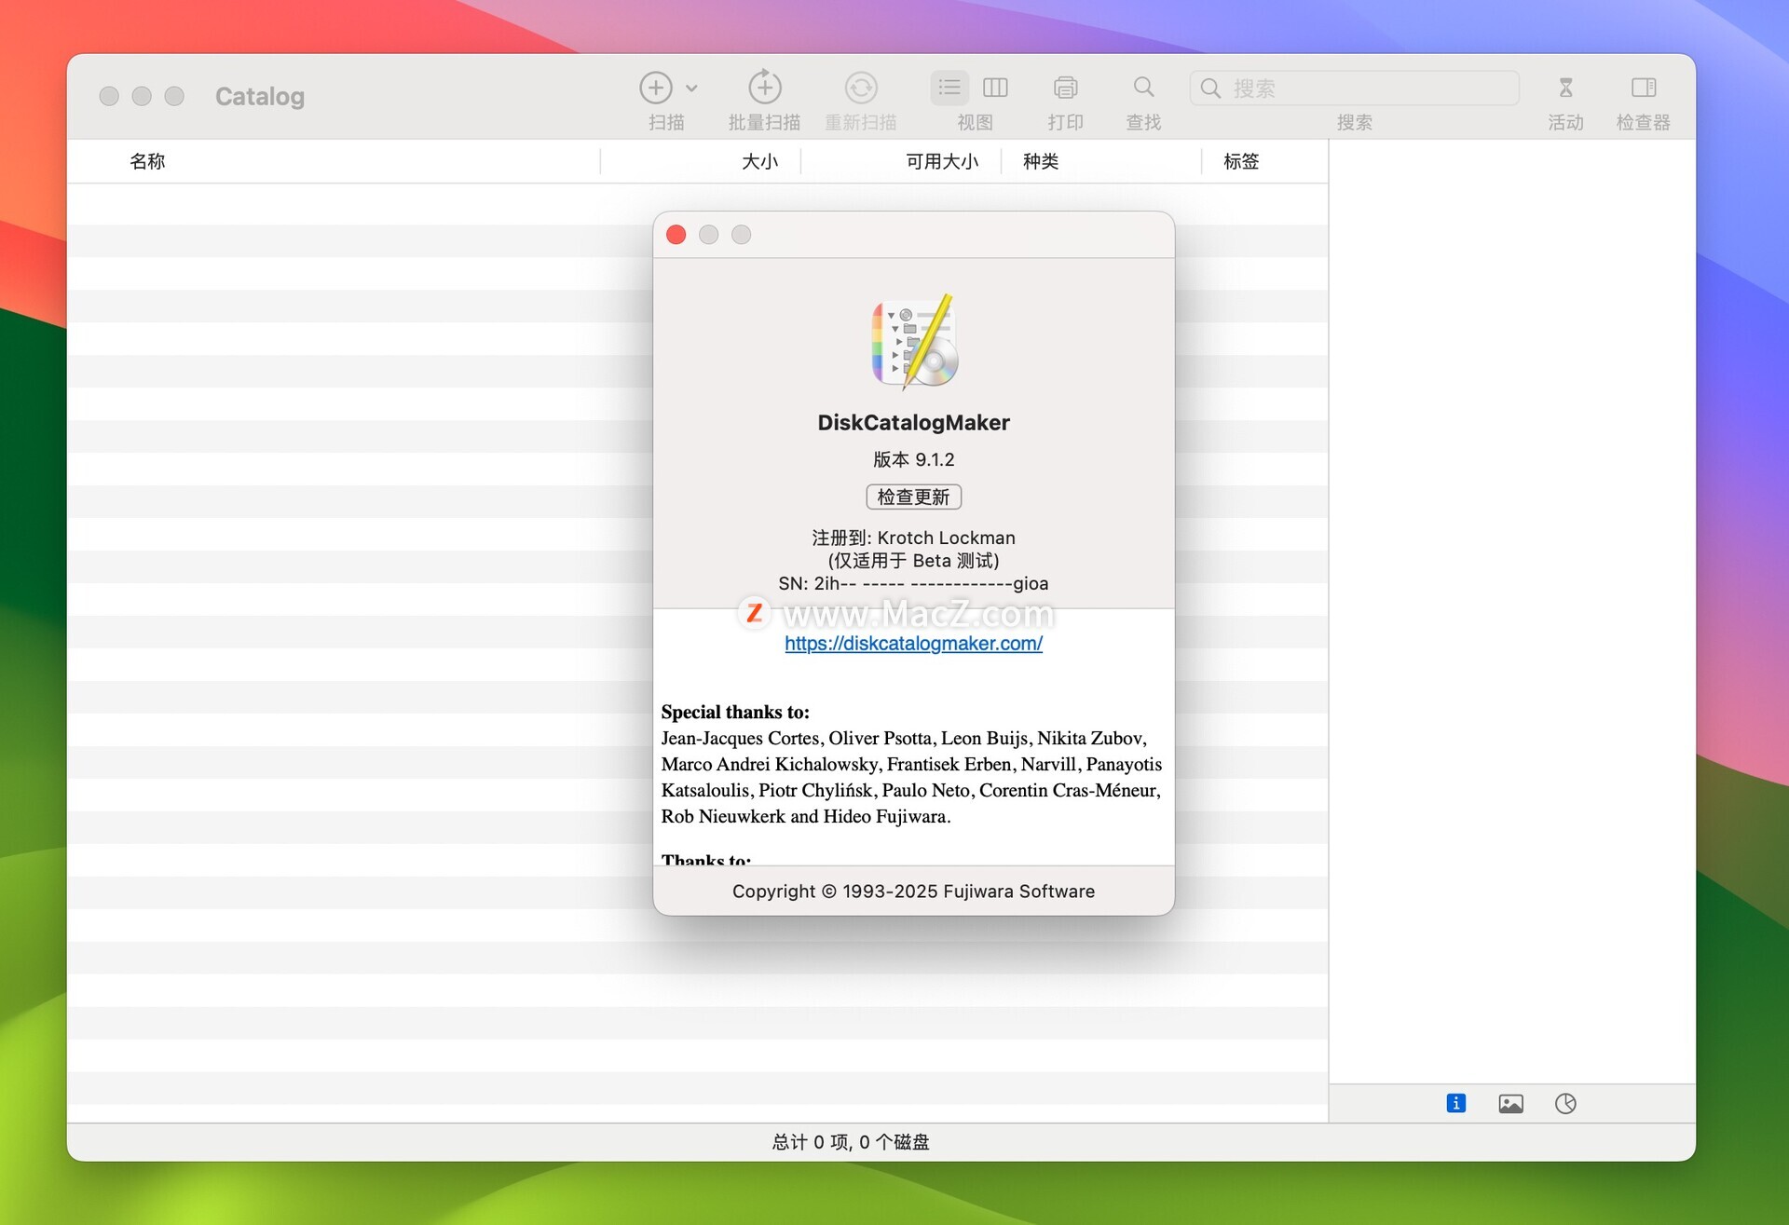Click the Scan (扫描) plus icon
The width and height of the screenshot is (1789, 1225).
656,88
